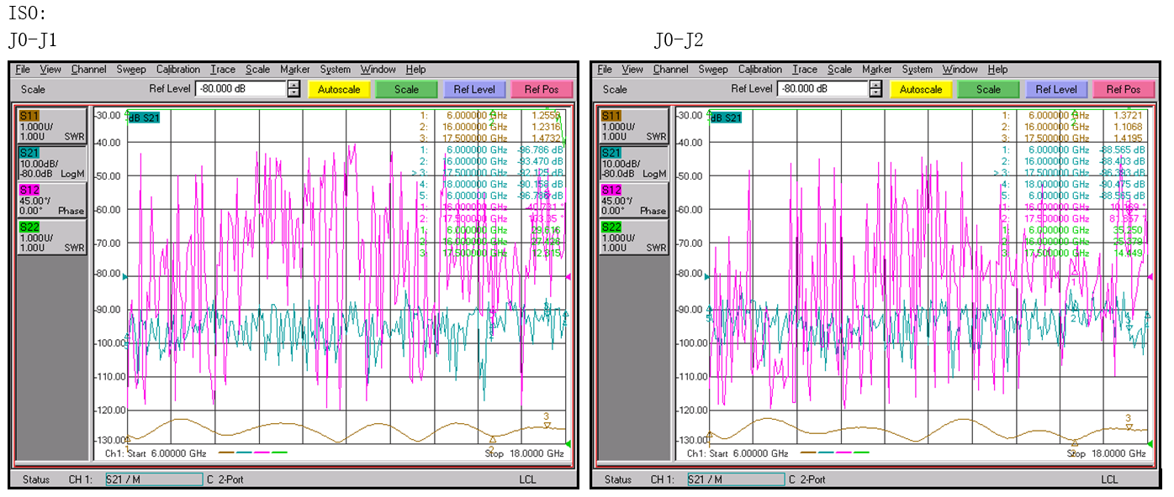This screenshot has height=497, width=1174.
Task: Click the Ref Level spinner arrows in left window
Action: tap(293, 89)
